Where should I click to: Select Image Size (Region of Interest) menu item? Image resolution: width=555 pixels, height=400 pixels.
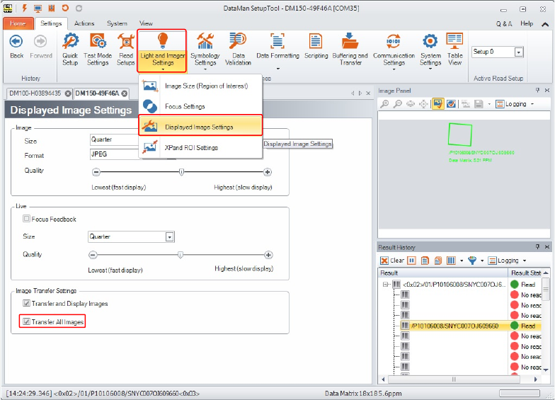(200, 86)
